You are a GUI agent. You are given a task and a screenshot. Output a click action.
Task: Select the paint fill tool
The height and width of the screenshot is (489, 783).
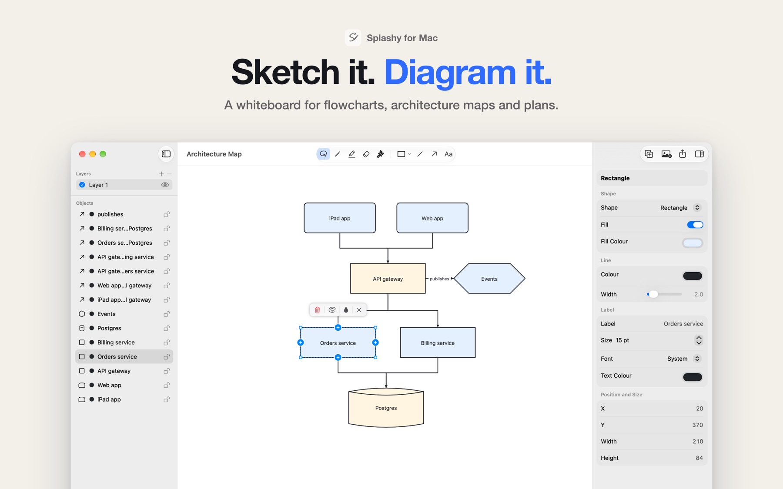tap(381, 154)
